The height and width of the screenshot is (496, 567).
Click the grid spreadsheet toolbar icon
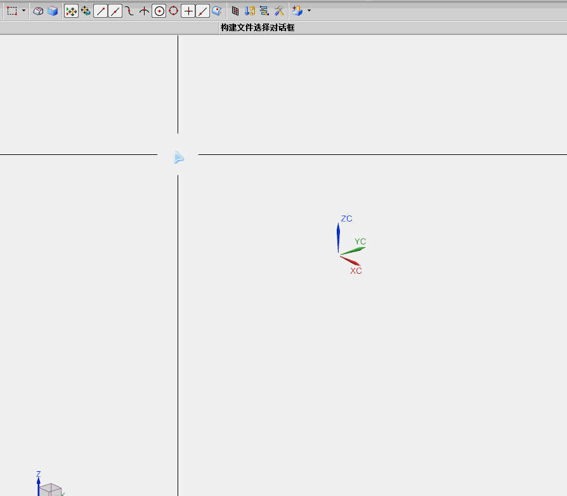(234, 11)
